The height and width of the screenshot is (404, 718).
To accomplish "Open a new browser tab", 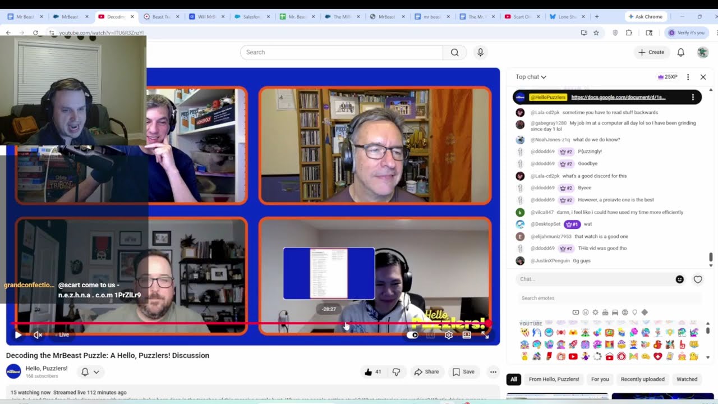I will coord(597,17).
